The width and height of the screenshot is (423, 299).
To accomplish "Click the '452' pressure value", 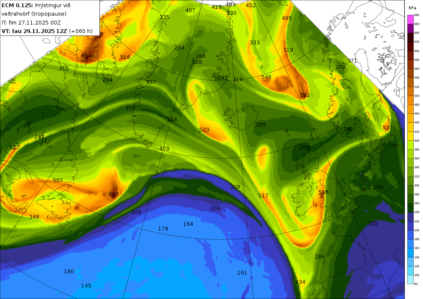I will coord(251,5).
